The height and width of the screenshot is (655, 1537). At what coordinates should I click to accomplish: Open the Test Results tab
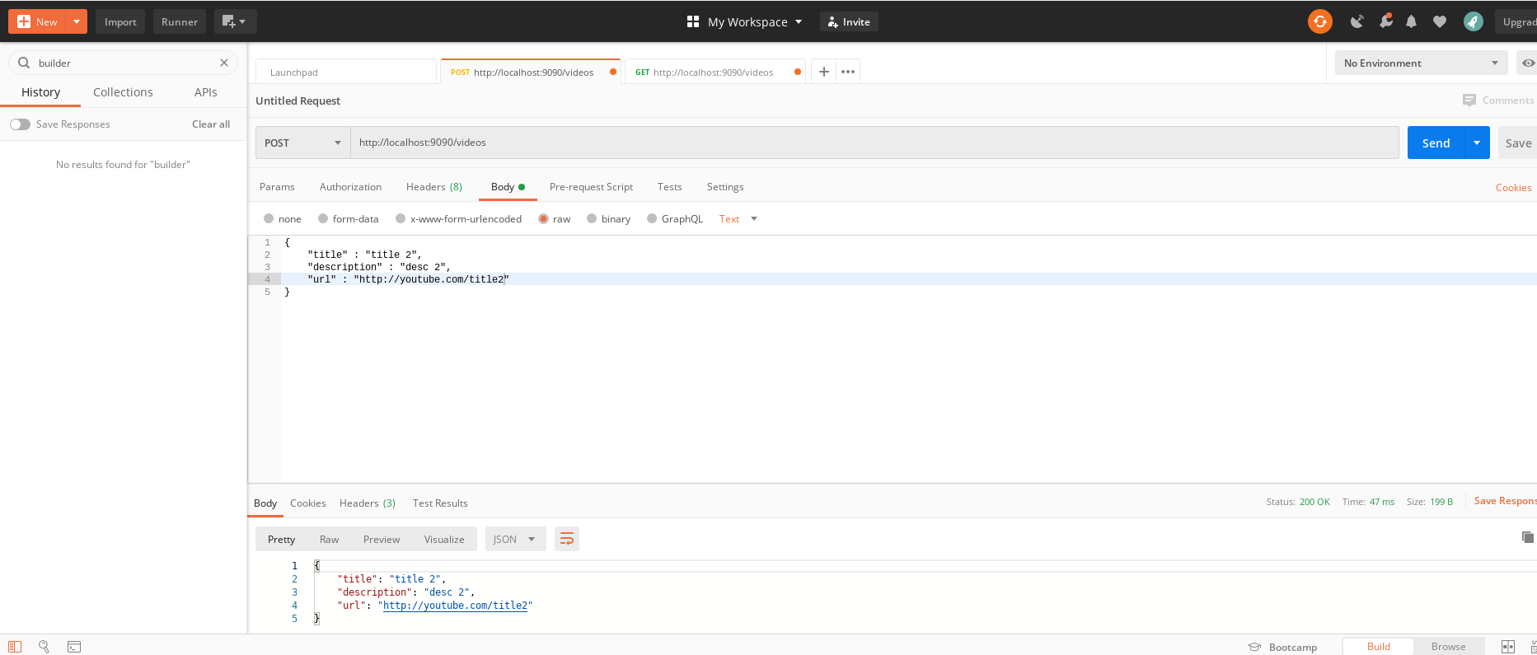coord(440,503)
